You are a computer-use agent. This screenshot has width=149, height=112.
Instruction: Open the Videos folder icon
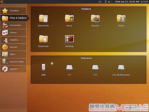point(121,19)
